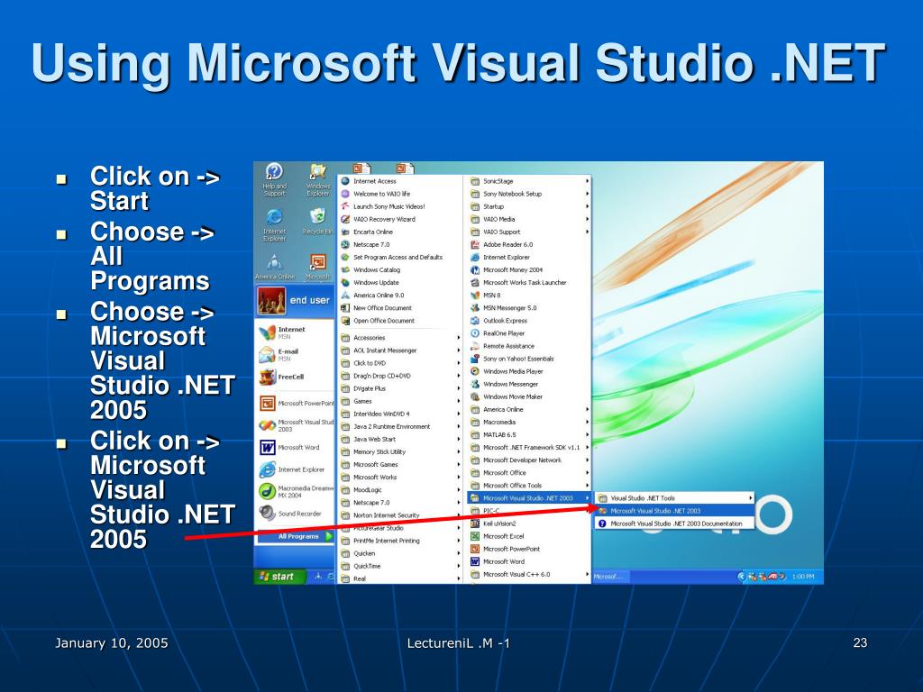Launch Outlook Express
The width and height of the screenshot is (923, 692).
529,321
